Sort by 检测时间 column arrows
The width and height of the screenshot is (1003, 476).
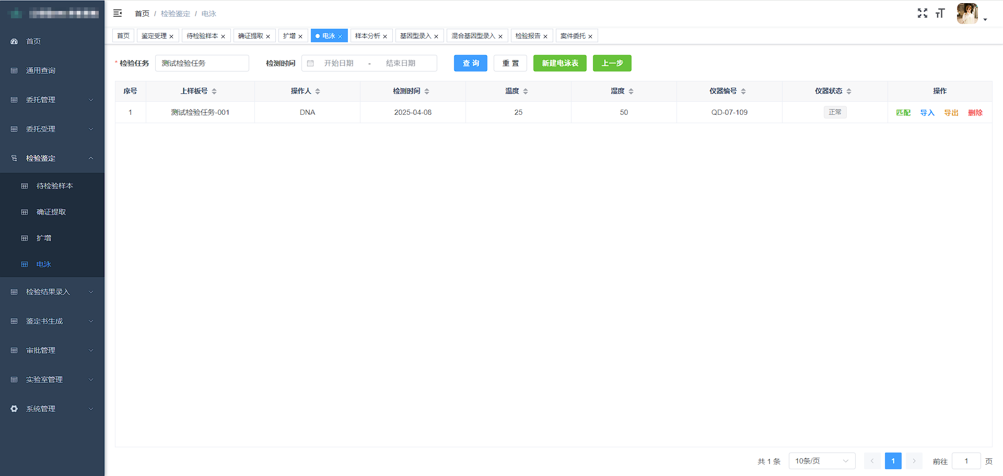click(427, 91)
